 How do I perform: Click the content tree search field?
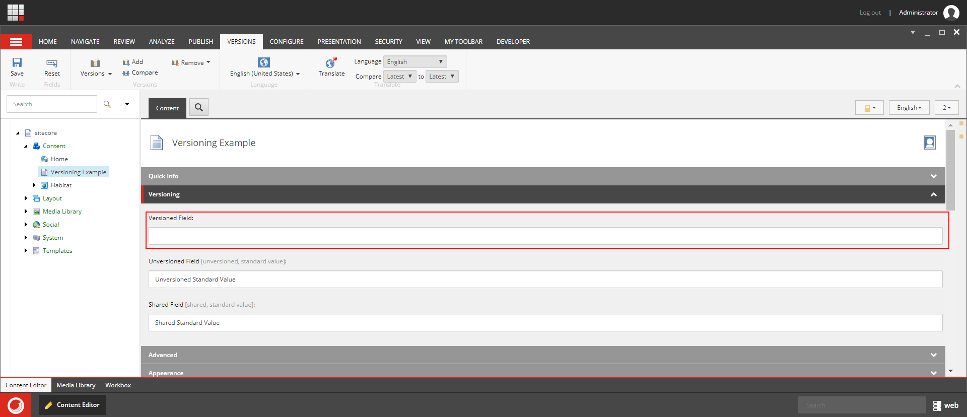tap(52, 104)
